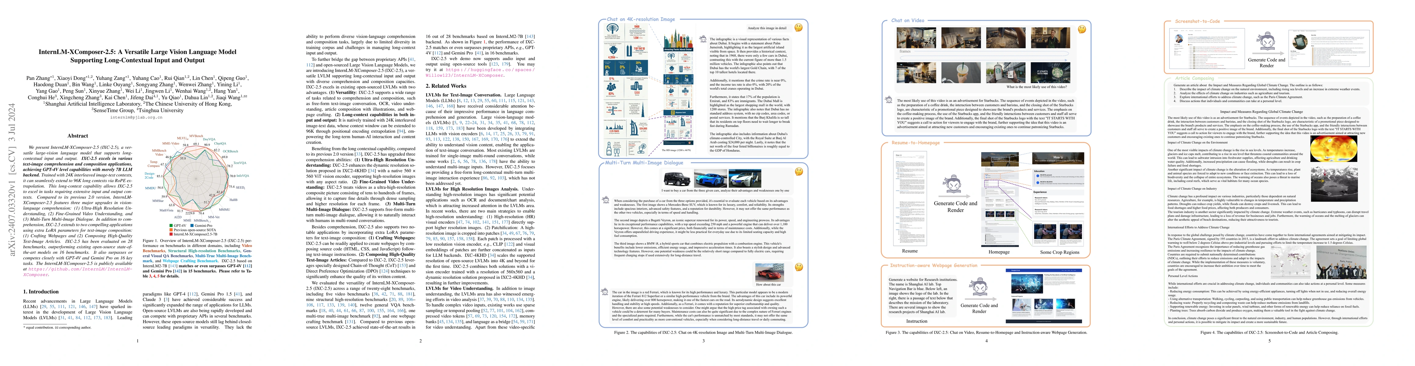
Task: Click the thinking emoji beside "Analyze this image in detail"
Action: click(799, 27)
